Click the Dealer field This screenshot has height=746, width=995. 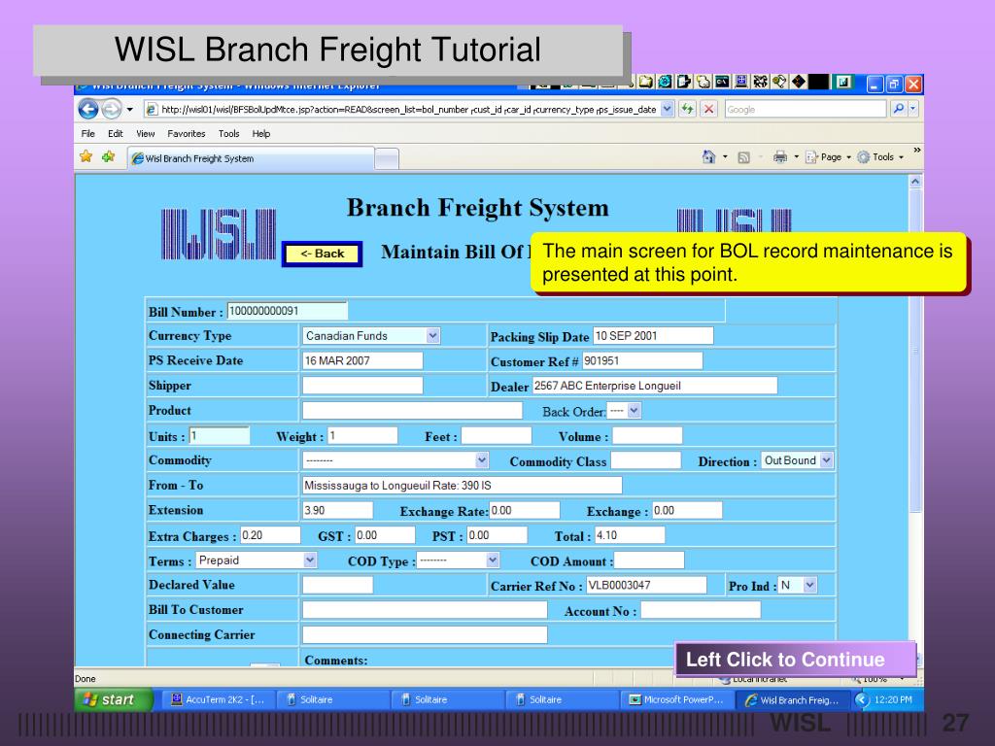coord(655,386)
